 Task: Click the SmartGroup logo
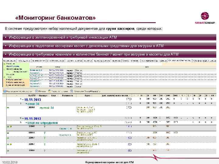(205, 18)
